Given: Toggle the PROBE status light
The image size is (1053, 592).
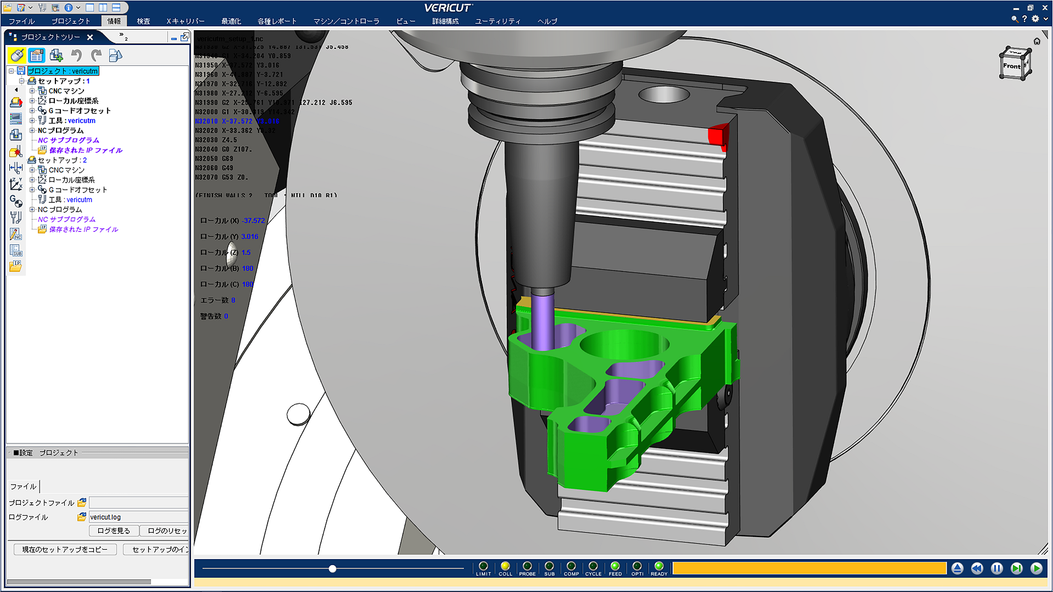Looking at the screenshot, I should coord(527,566).
